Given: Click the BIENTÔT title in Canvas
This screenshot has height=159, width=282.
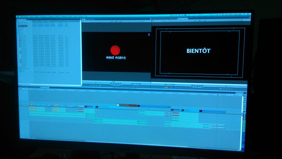Looking at the screenshot, I should [199, 51].
